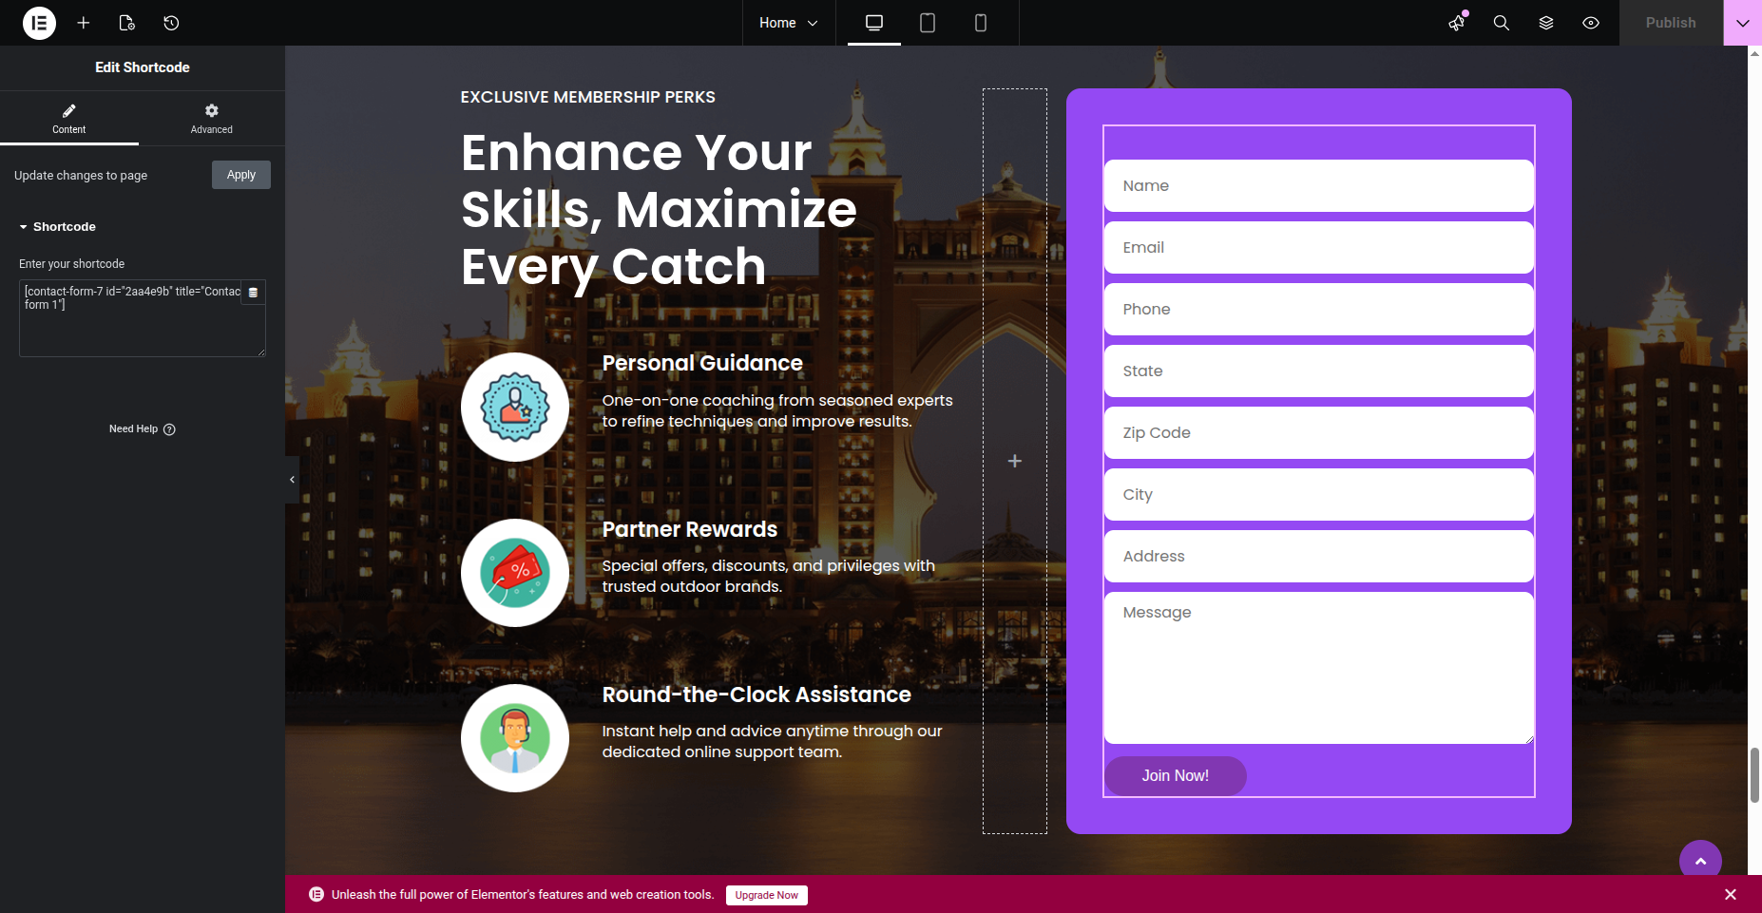Open the page settings document icon
This screenshot has width=1762, height=913.
click(x=127, y=23)
